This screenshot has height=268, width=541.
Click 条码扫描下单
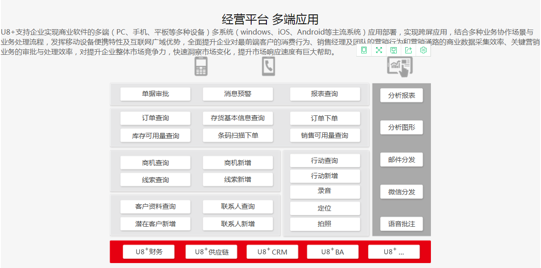pyautogui.click(x=238, y=136)
